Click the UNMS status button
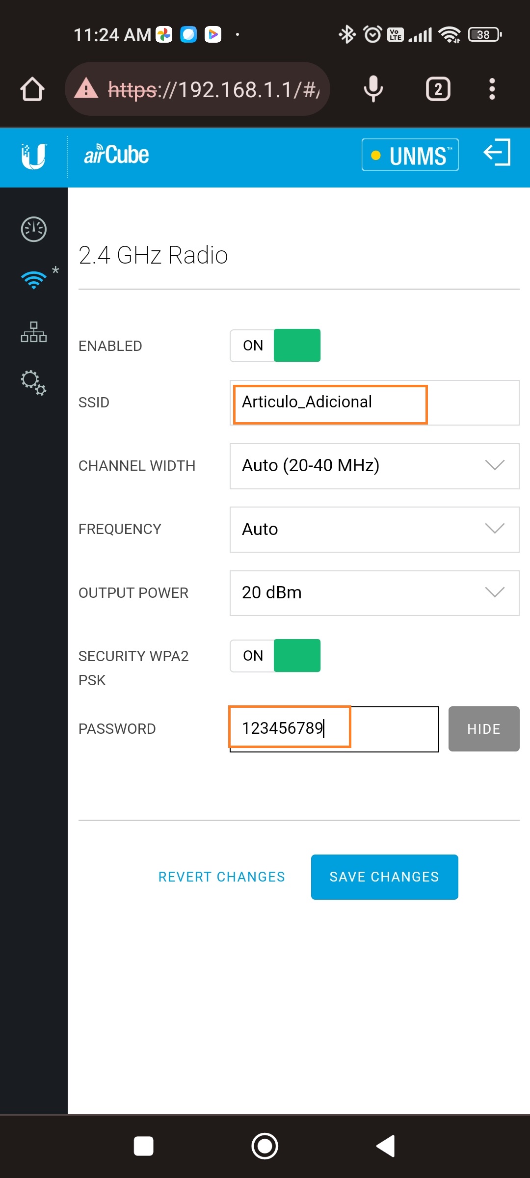Viewport: 530px width, 1178px height. pyautogui.click(x=410, y=155)
